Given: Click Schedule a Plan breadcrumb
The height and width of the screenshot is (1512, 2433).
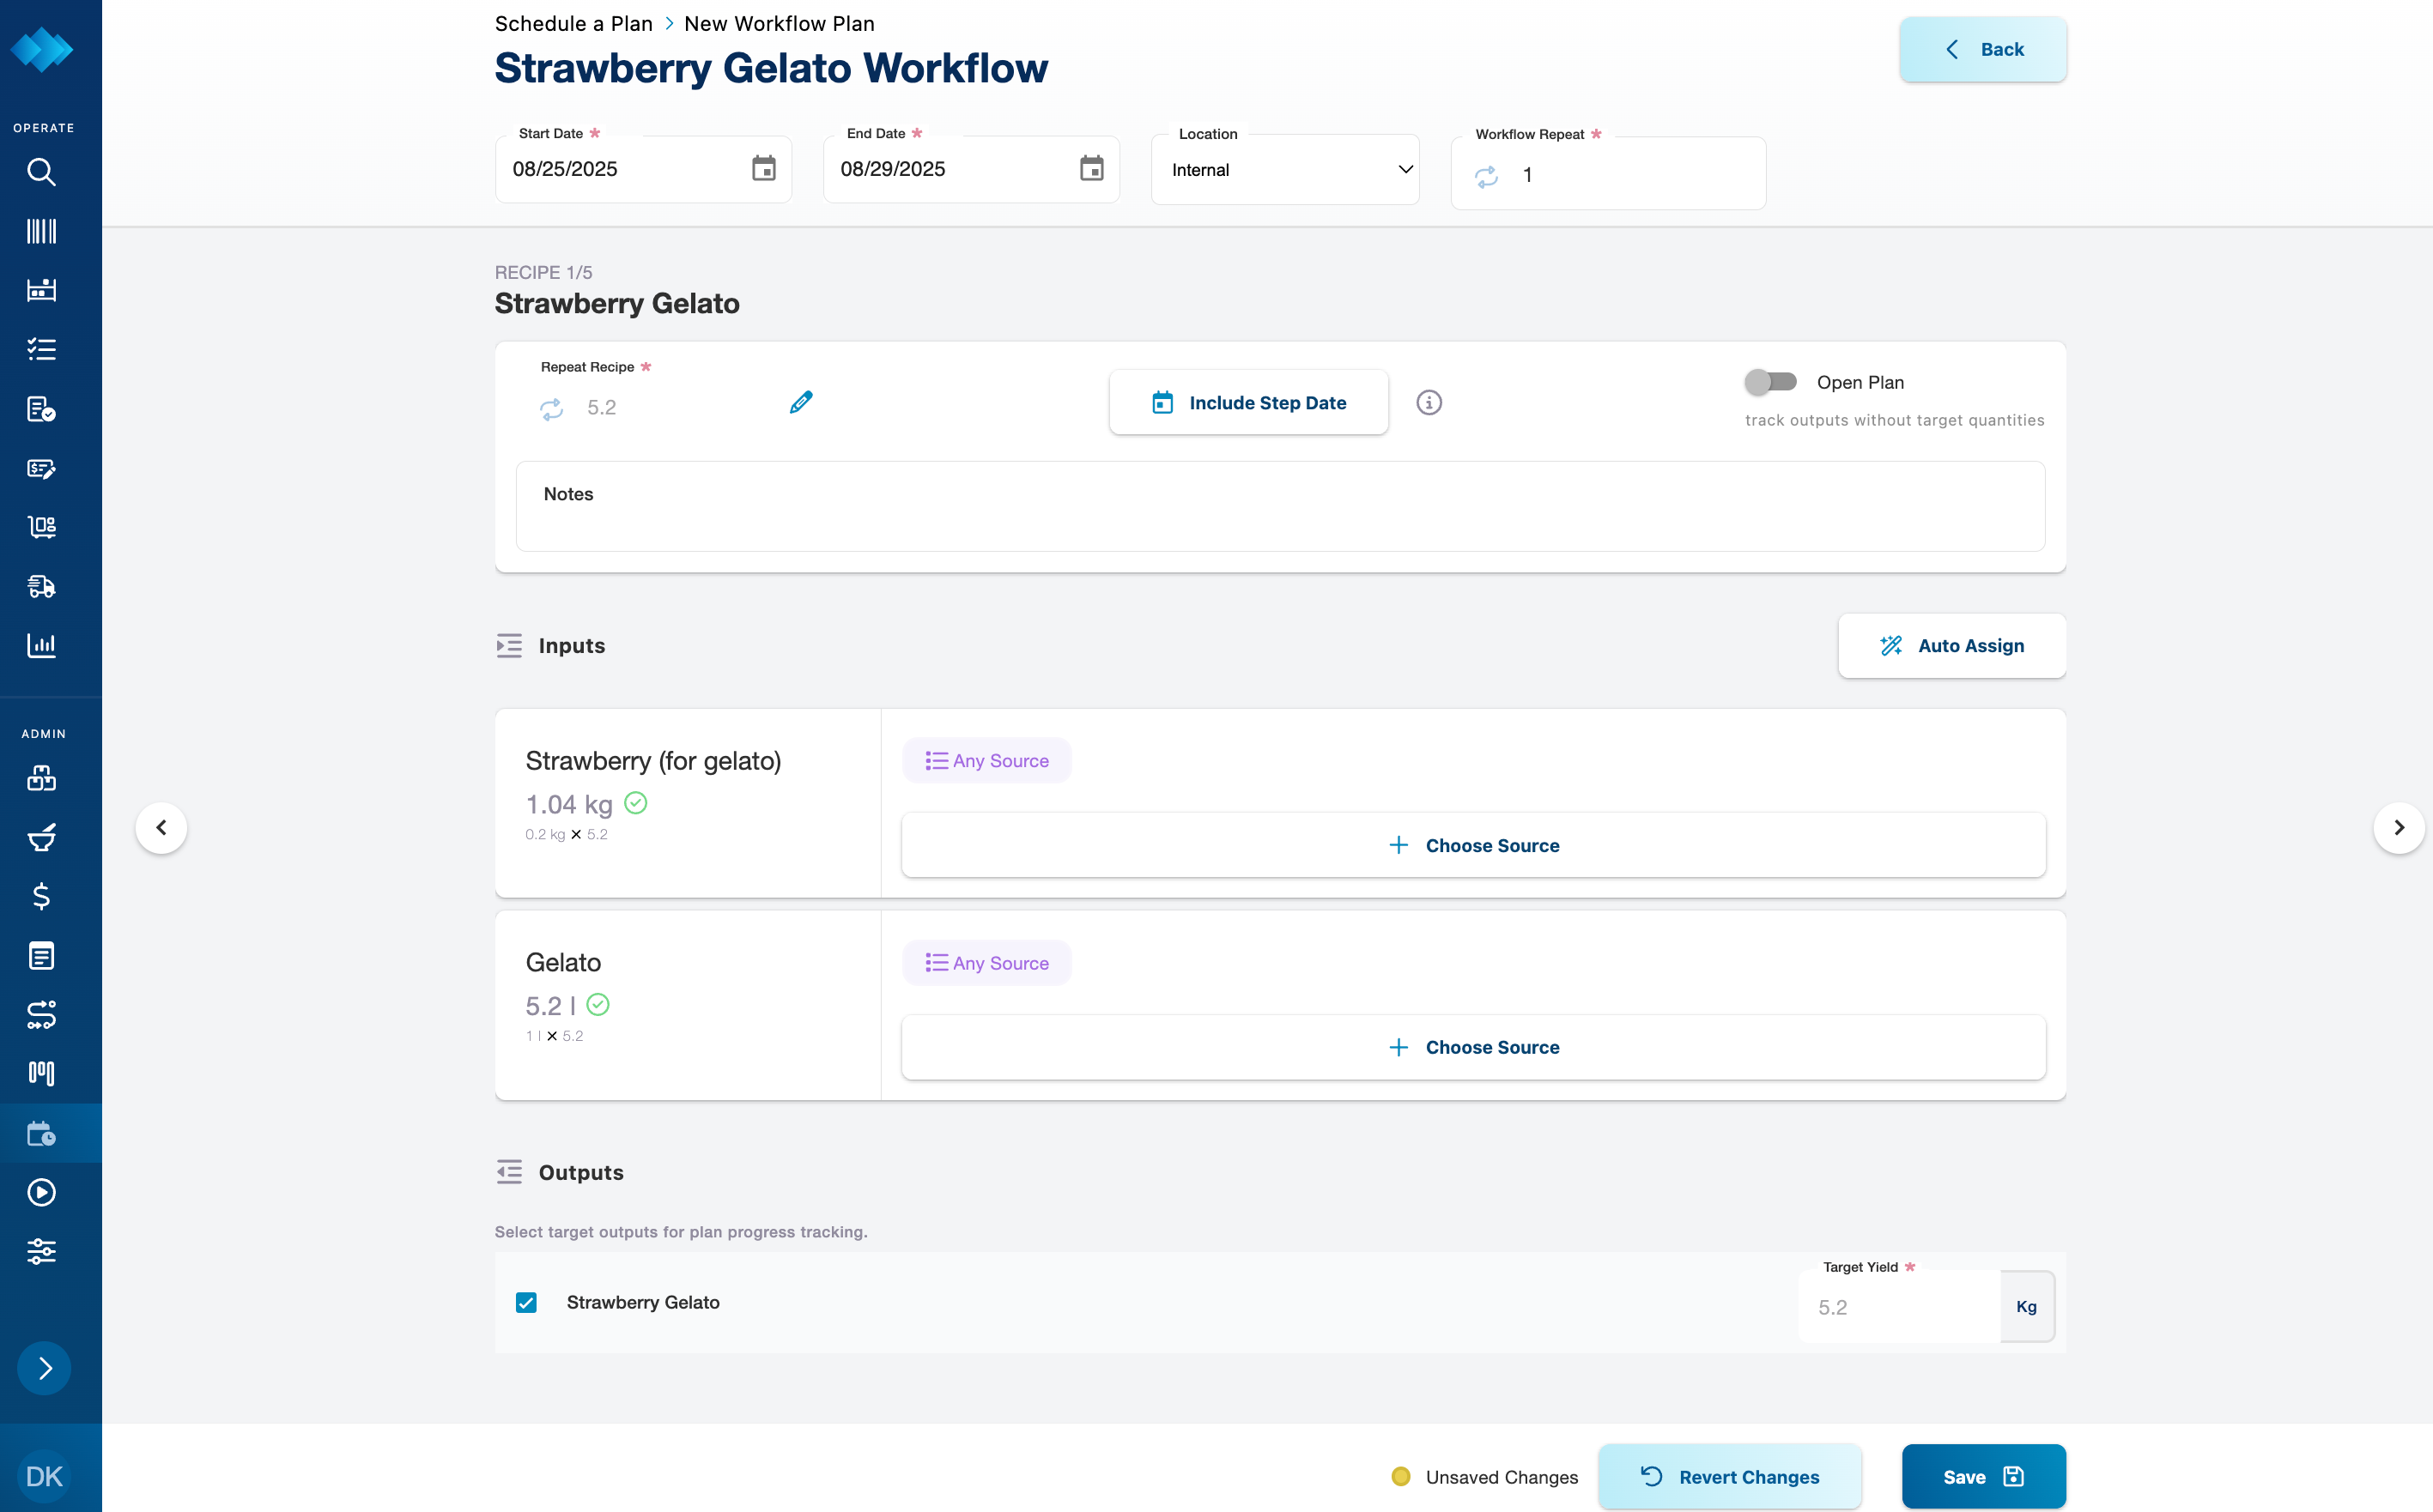Looking at the screenshot, I should 573,23.
